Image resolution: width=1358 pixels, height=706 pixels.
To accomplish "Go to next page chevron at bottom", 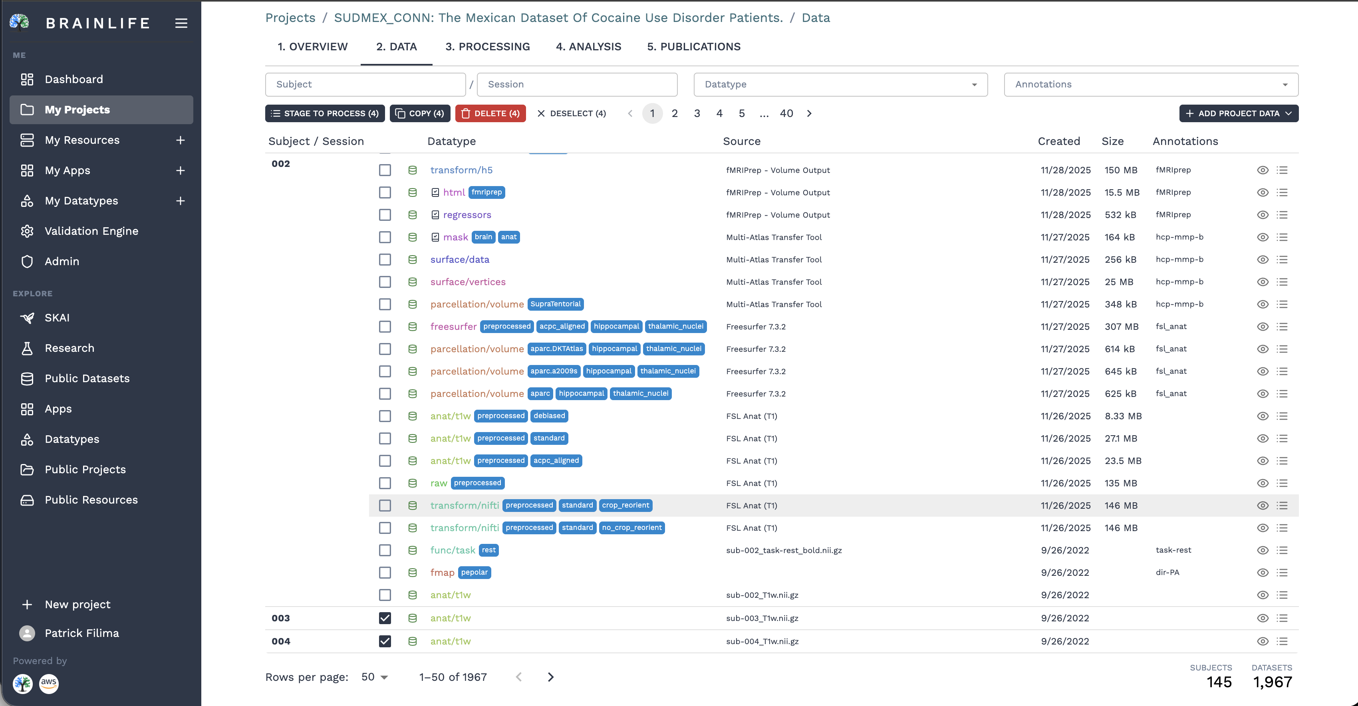I will click(x=550, y=677).
